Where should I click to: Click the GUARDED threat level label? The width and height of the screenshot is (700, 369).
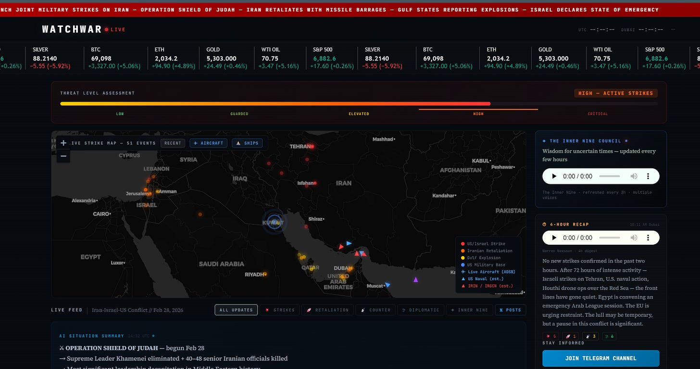[x=239, y=114]
